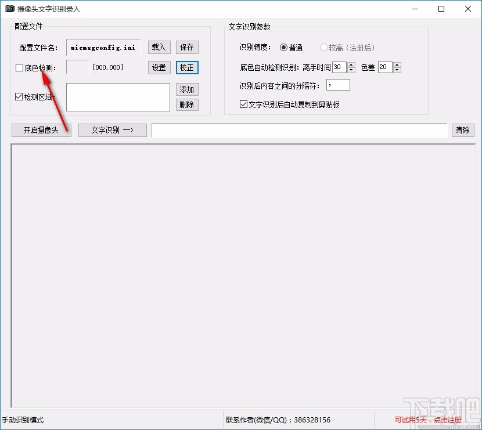This screenshot has height=430, width=482.
Task: Click the separator character input box
Action: (x=337, y=85)
